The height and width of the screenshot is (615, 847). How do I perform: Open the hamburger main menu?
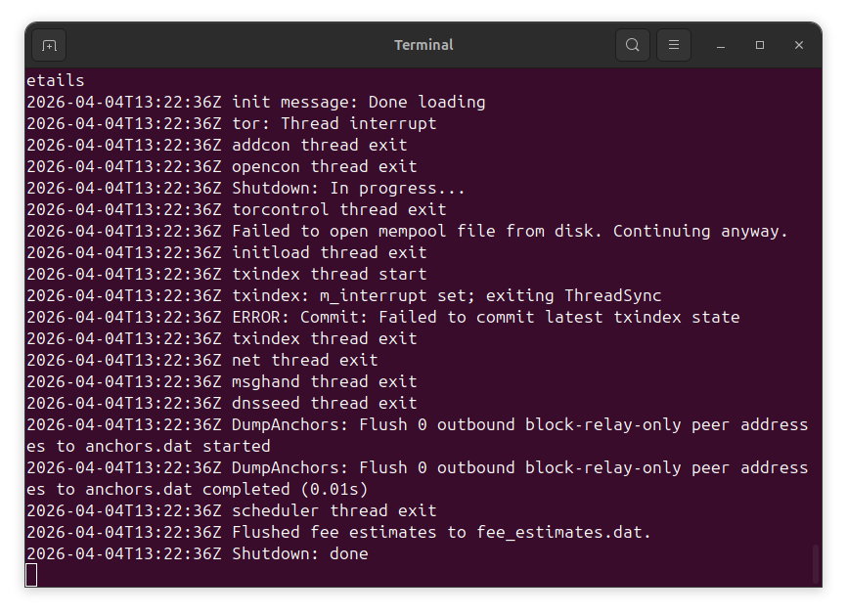point(674,45)
